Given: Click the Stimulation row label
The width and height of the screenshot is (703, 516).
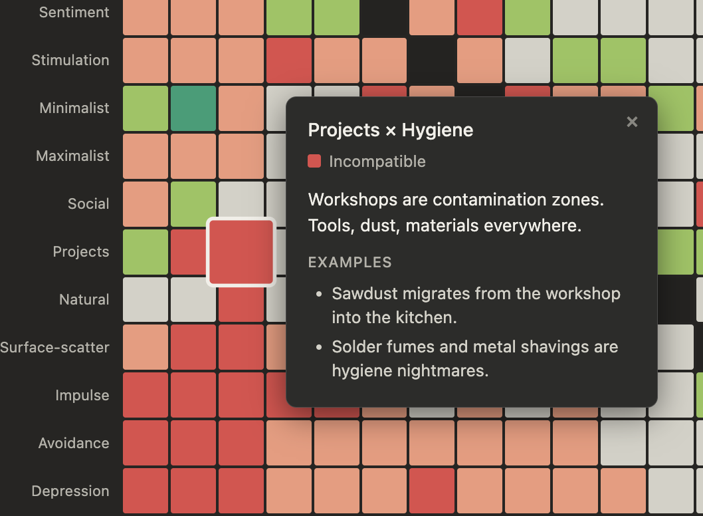Looking at the screenshot, I should 70,60.
